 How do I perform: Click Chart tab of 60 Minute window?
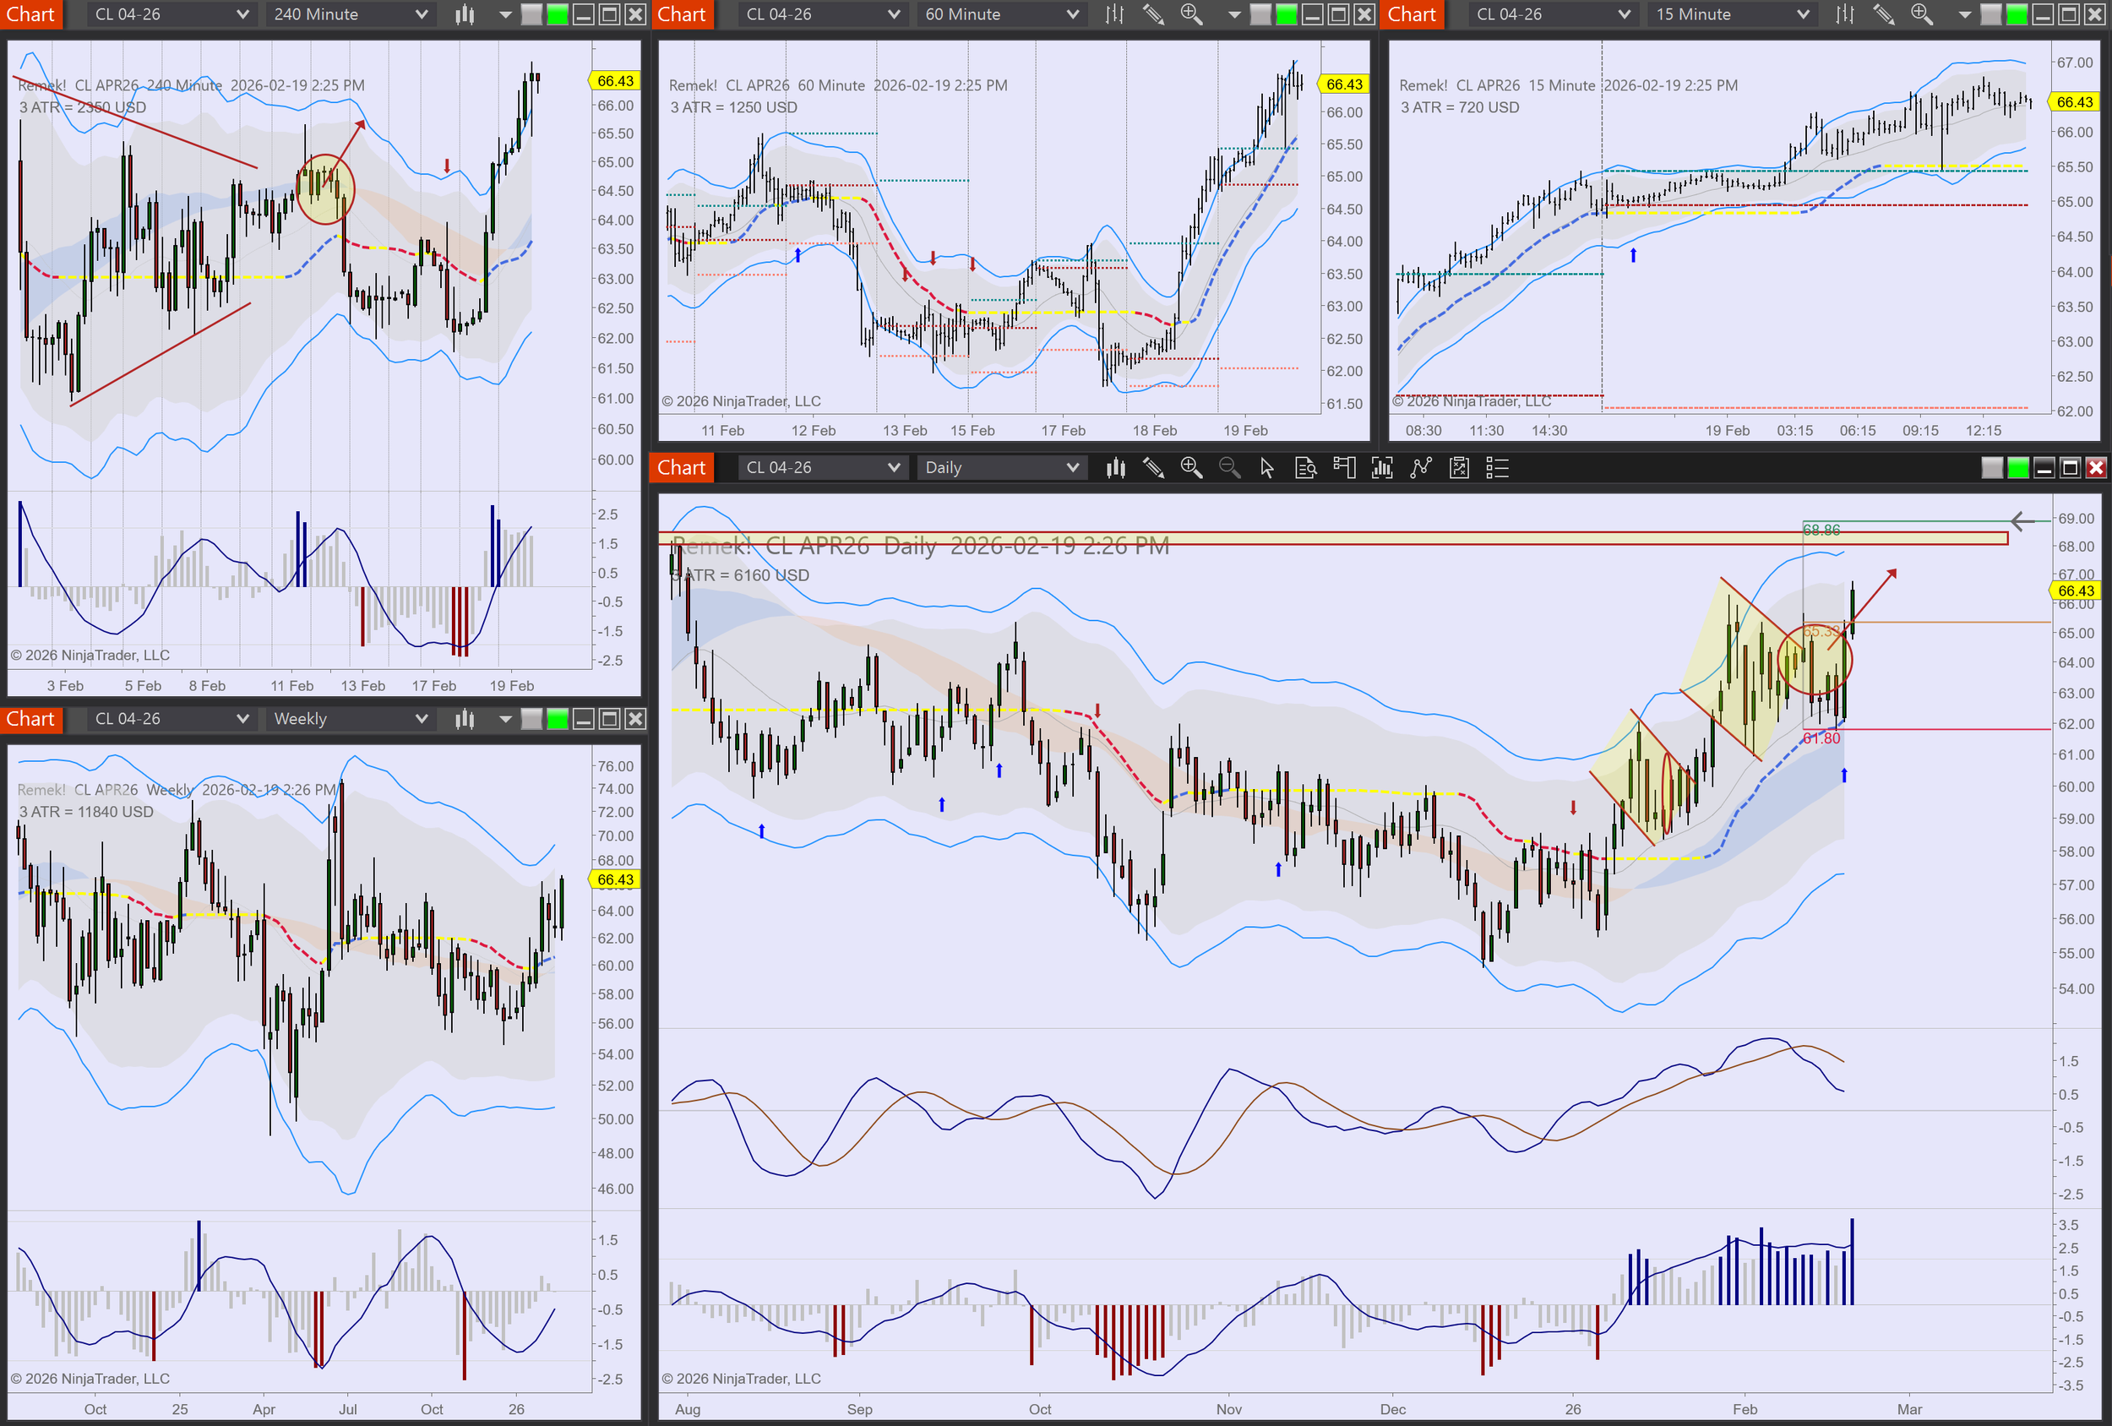pyautogui.click(x=682, y=14)
